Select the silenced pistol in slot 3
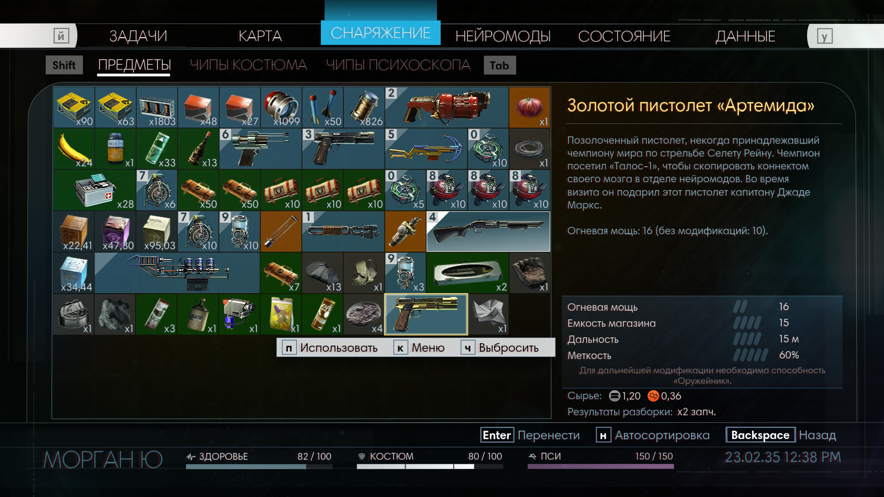 (x=343, y=149)
